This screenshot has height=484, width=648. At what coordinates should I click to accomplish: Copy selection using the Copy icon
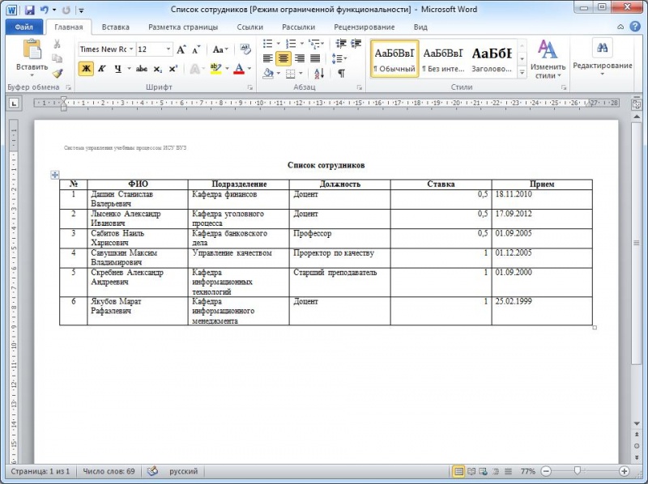click(57, 58)
